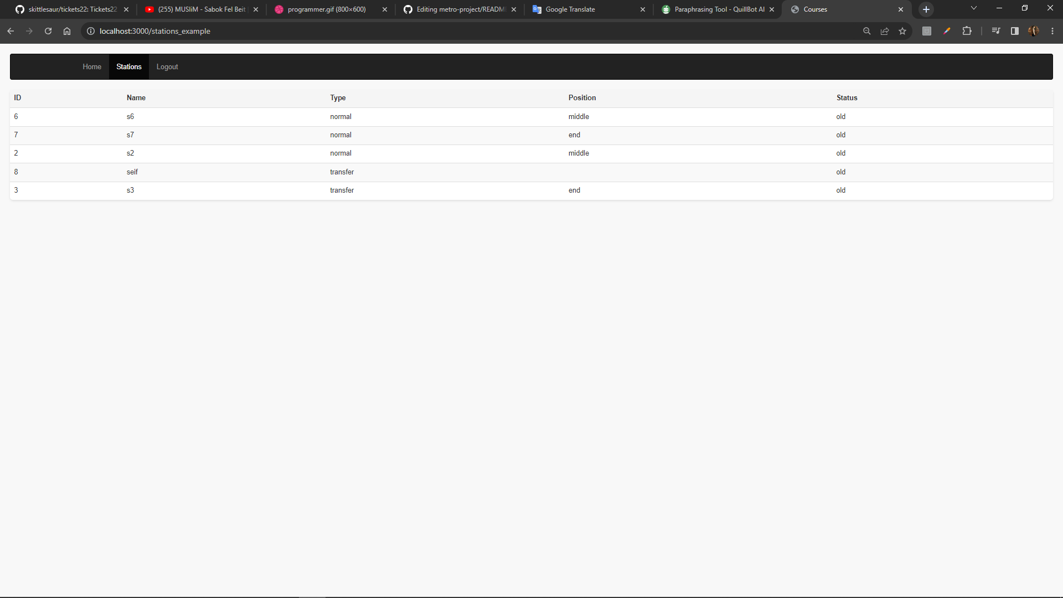
Task: Open the colorful pen extension icon
Action: point(947,31)
